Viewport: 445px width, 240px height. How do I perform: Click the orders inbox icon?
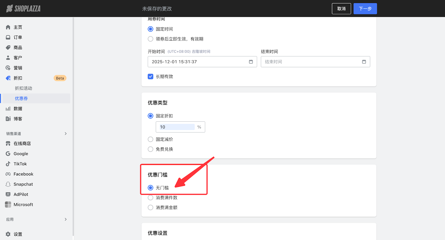pyautogui.click(x=8, y=37)
